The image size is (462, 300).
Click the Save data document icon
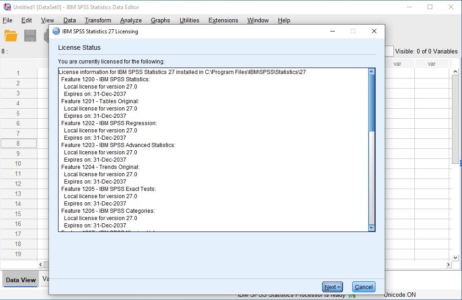click(x=30, y=36)
